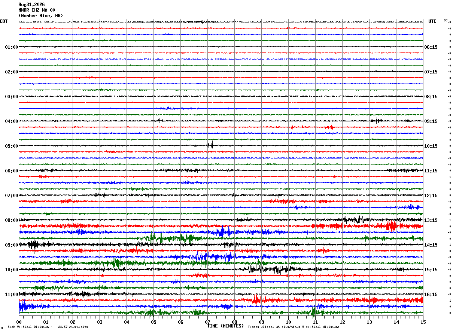
Task: Click the (Number Nine, AR) location text
Action: tap(41, 16)
